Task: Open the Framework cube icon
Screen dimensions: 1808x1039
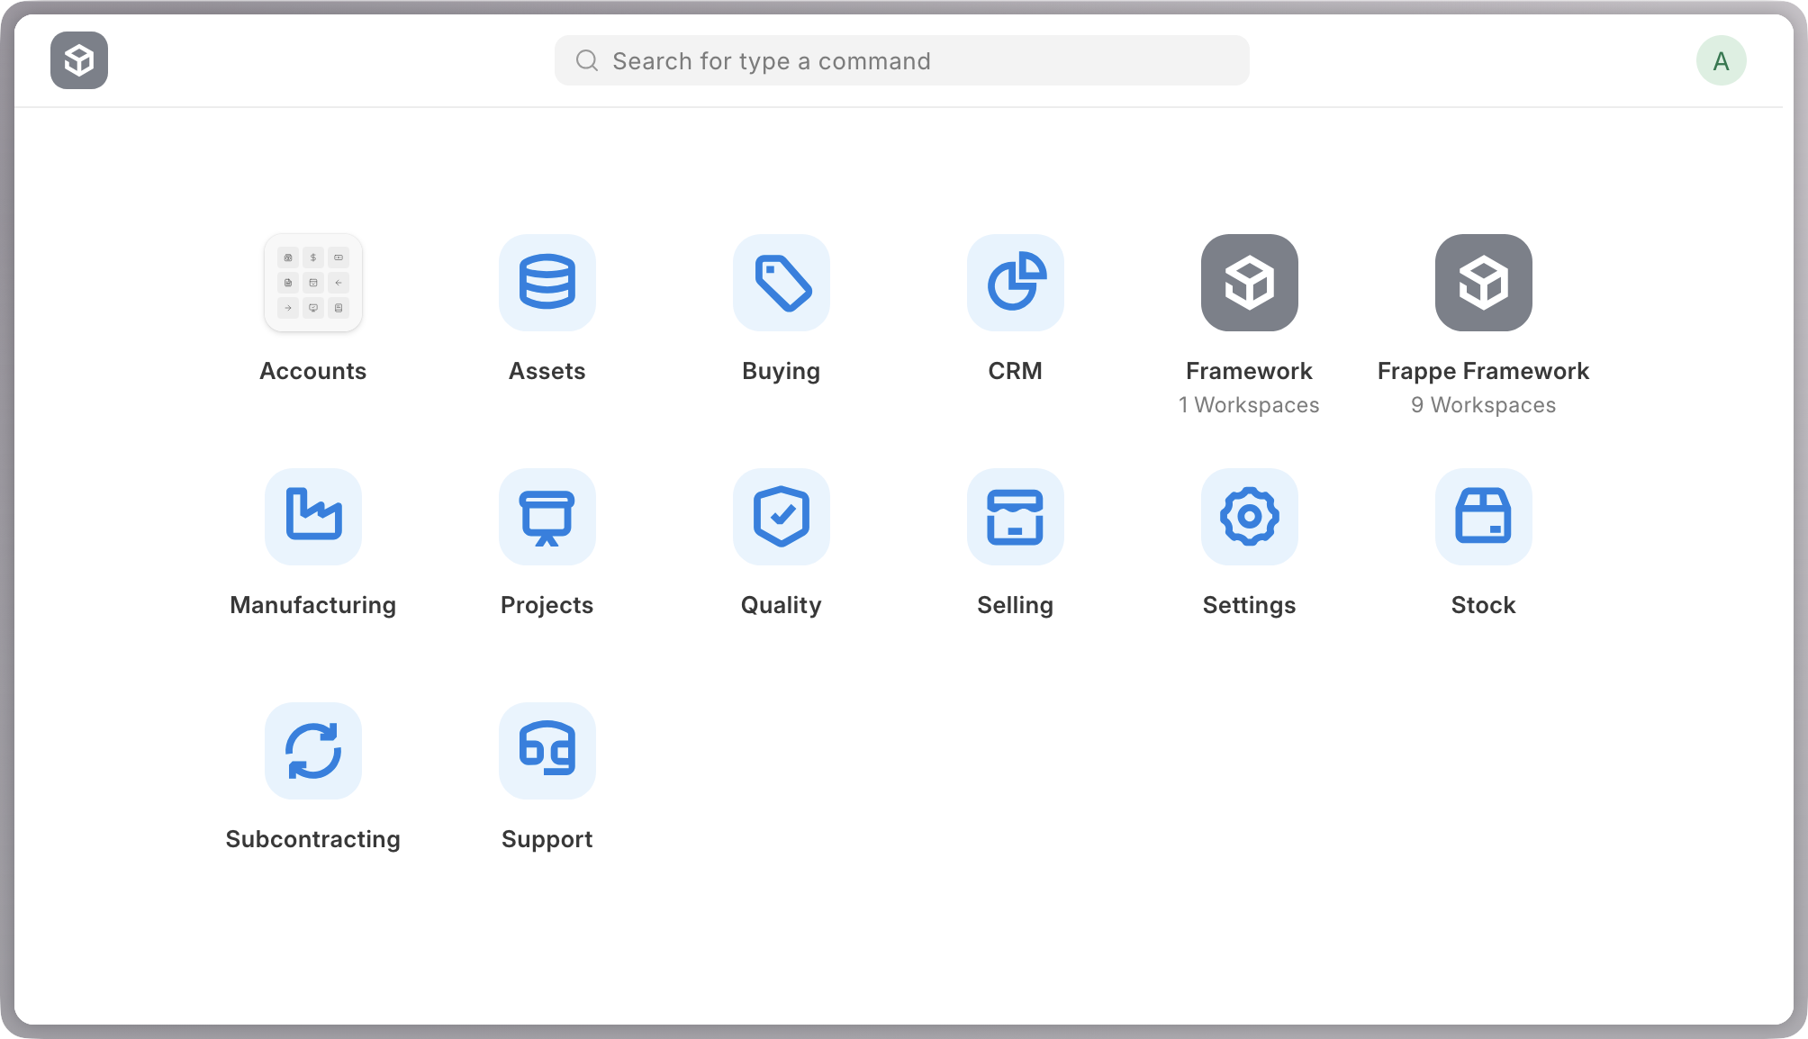Action: 1249,283
